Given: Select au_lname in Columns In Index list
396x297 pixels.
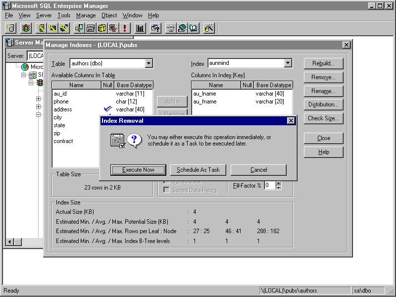Looking at the screenshot, I should tap(204, 94).
